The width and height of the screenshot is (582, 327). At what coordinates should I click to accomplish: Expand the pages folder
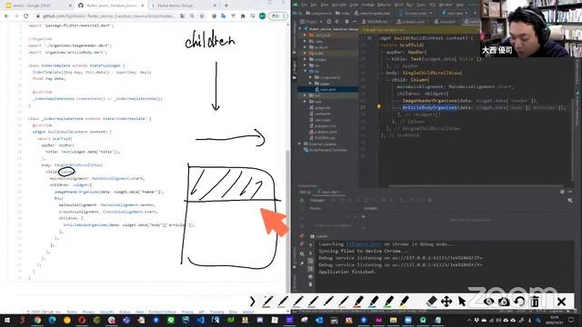[x=311, y=84]
